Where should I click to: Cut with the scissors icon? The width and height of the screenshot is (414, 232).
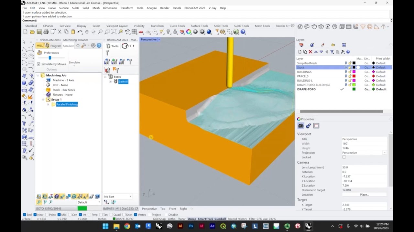[x=60, y=32]
